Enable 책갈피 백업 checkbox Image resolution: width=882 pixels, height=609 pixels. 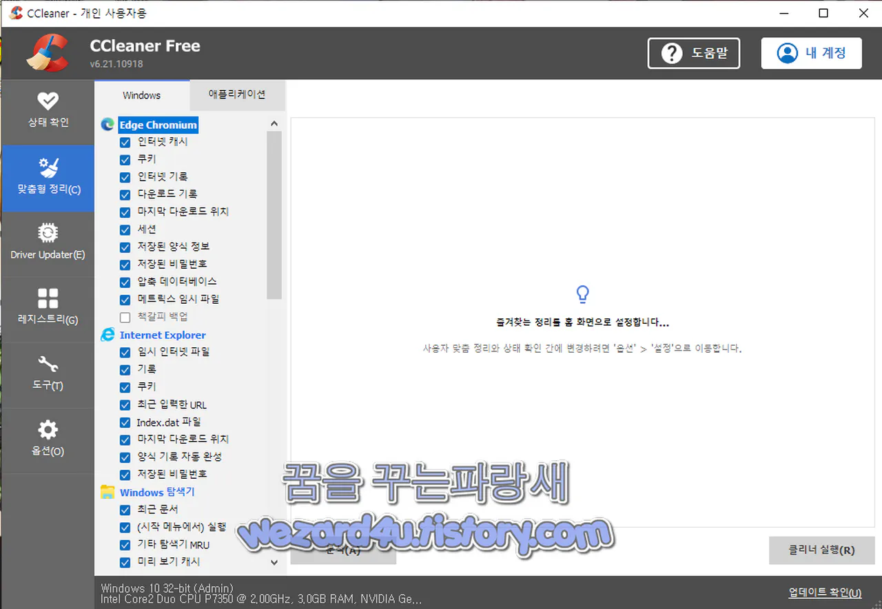pyautogui.click(x=125, y=317)
